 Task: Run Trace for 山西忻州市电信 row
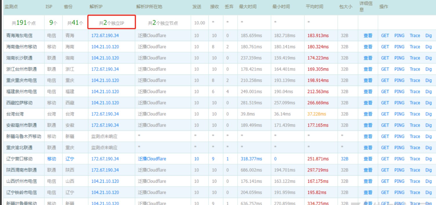415,181
